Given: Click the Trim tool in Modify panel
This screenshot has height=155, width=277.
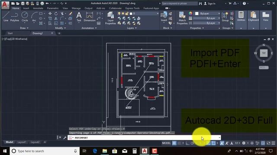Looking at the screenshot, I should [62, 13].
